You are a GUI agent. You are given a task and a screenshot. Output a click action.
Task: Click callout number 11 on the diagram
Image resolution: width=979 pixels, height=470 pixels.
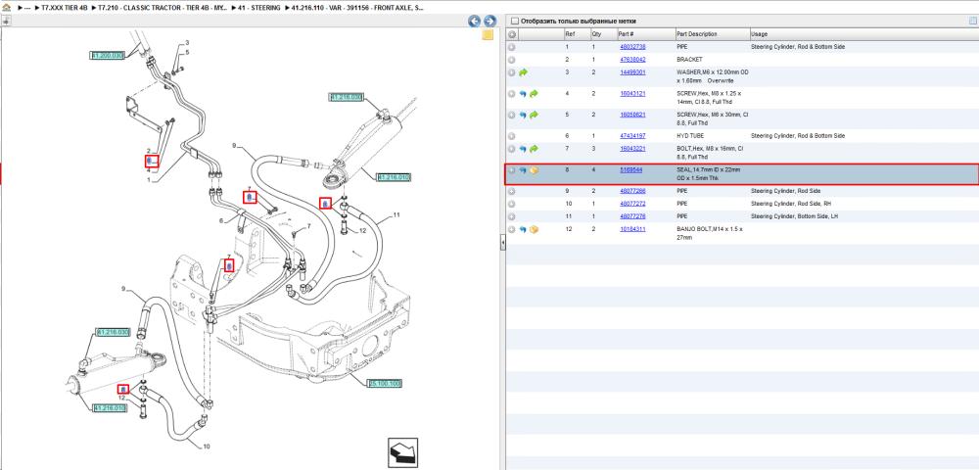click(396, 215)
